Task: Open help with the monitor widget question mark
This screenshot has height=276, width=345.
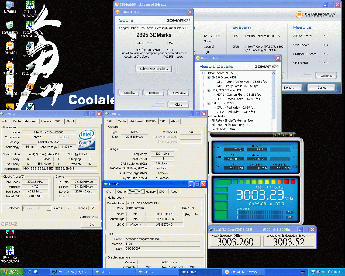Action: [279, 135]
